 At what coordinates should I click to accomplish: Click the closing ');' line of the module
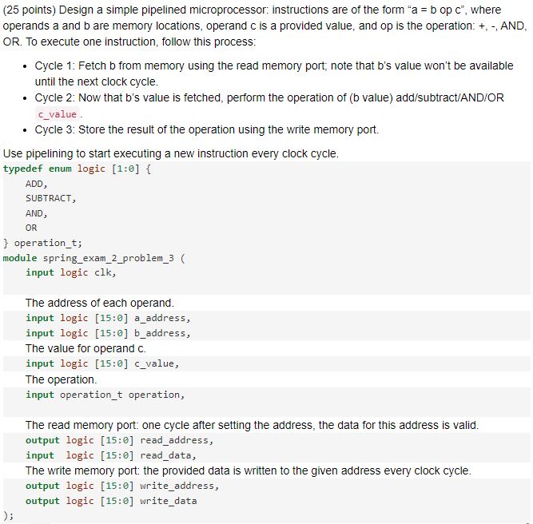[x=8, y=515]
